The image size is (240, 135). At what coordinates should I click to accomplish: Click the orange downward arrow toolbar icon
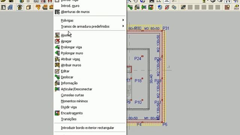tap(38, 7)
